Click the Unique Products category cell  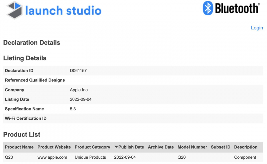coord(91,157)
